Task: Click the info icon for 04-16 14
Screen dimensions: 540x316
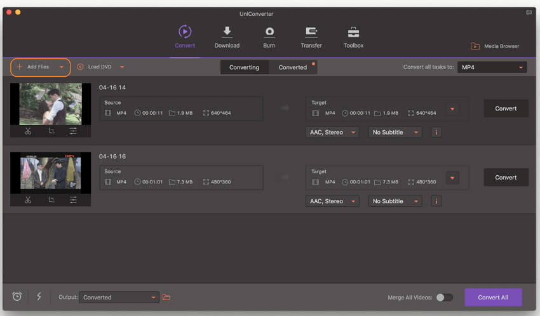Action: [436, 132]
